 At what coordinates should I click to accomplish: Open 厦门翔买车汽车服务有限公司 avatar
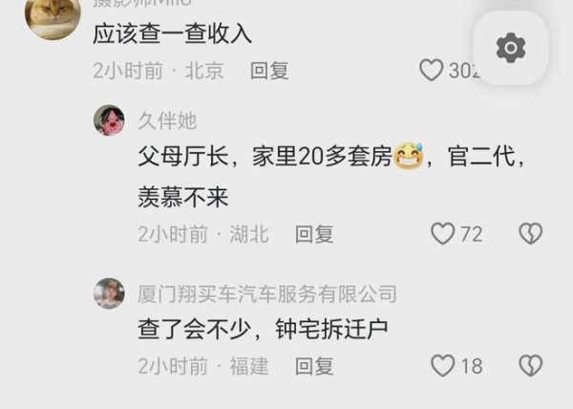pos(109,293)
